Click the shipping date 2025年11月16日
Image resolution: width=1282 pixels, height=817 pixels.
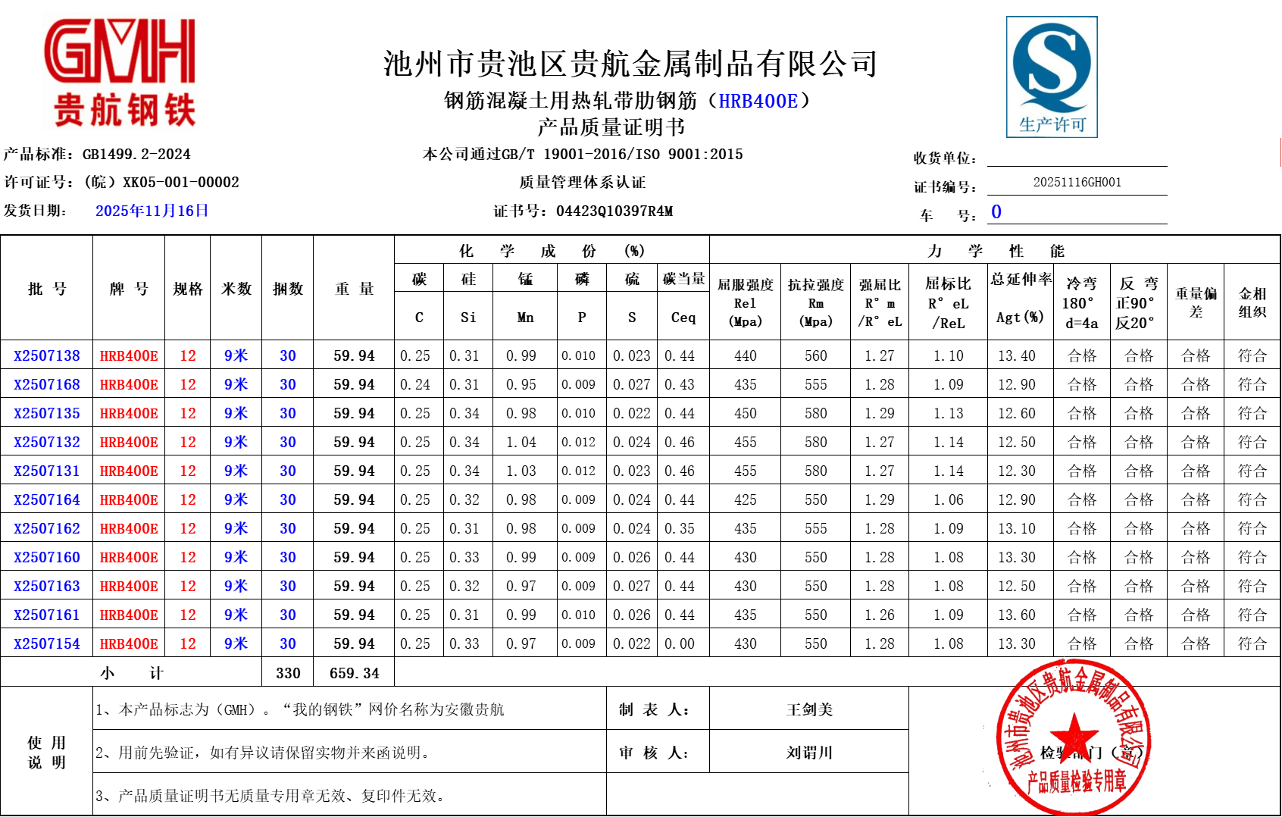(x=152, y=211)
